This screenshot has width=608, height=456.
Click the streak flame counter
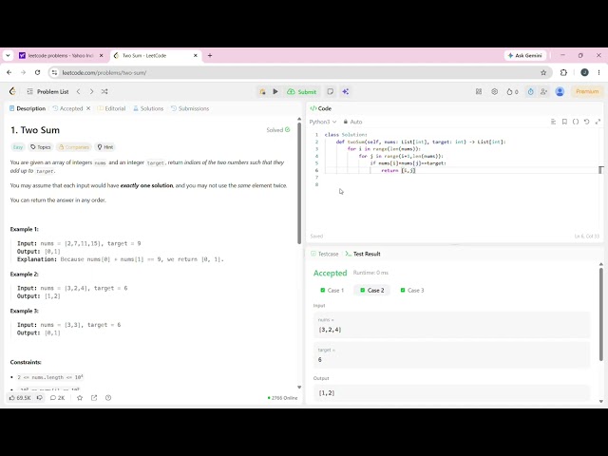point(512,91)
